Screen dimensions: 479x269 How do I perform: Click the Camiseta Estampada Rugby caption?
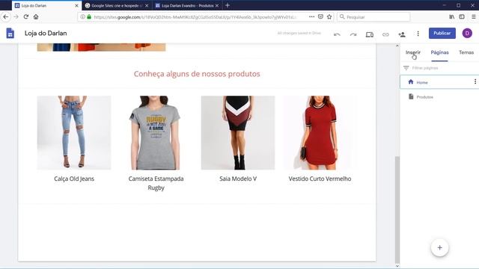(x=156, y=183)
